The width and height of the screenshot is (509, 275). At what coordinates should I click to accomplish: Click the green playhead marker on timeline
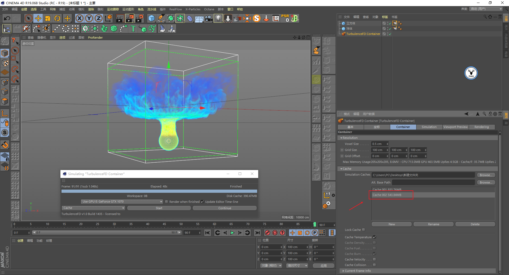coord(315,224)
